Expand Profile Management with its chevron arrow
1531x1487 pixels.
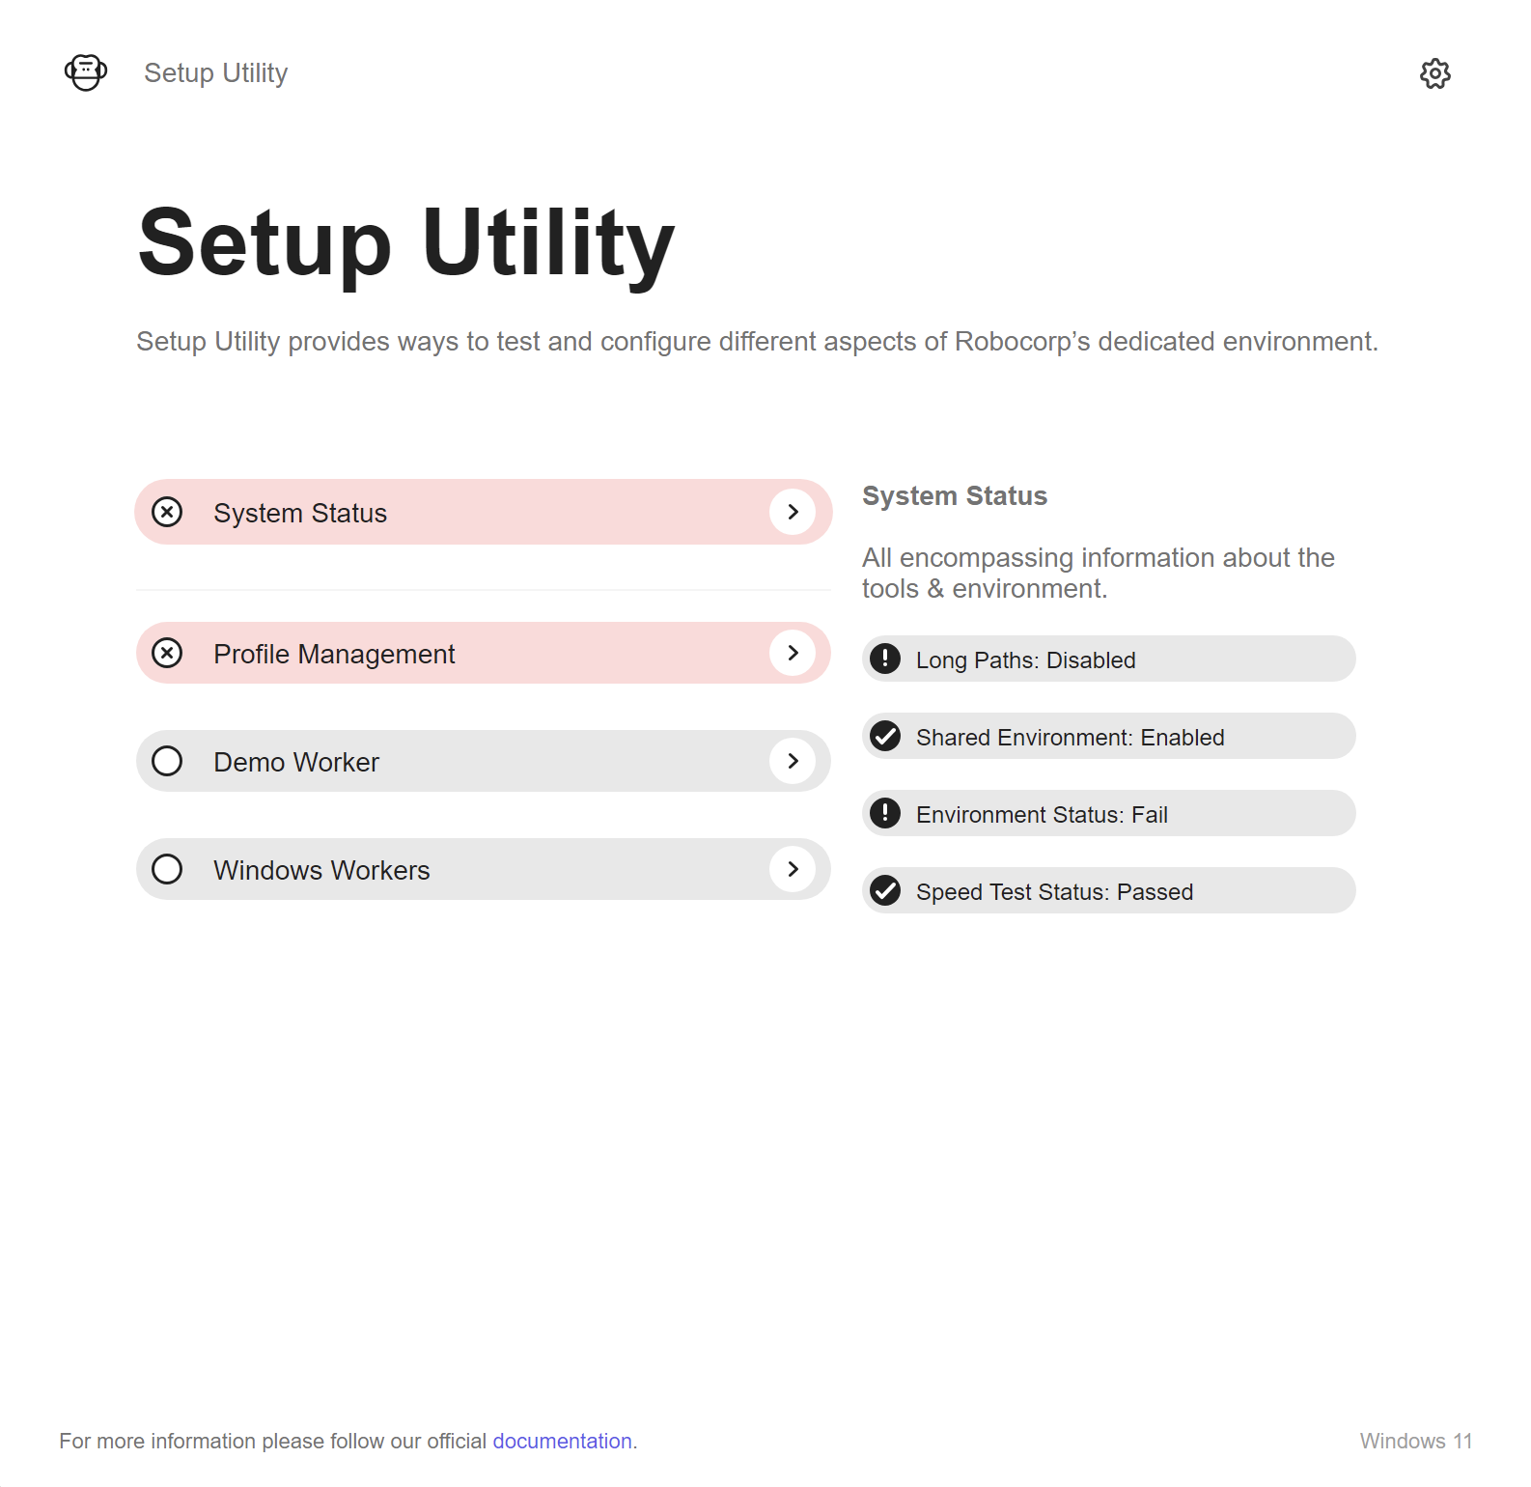click(793, 653)
